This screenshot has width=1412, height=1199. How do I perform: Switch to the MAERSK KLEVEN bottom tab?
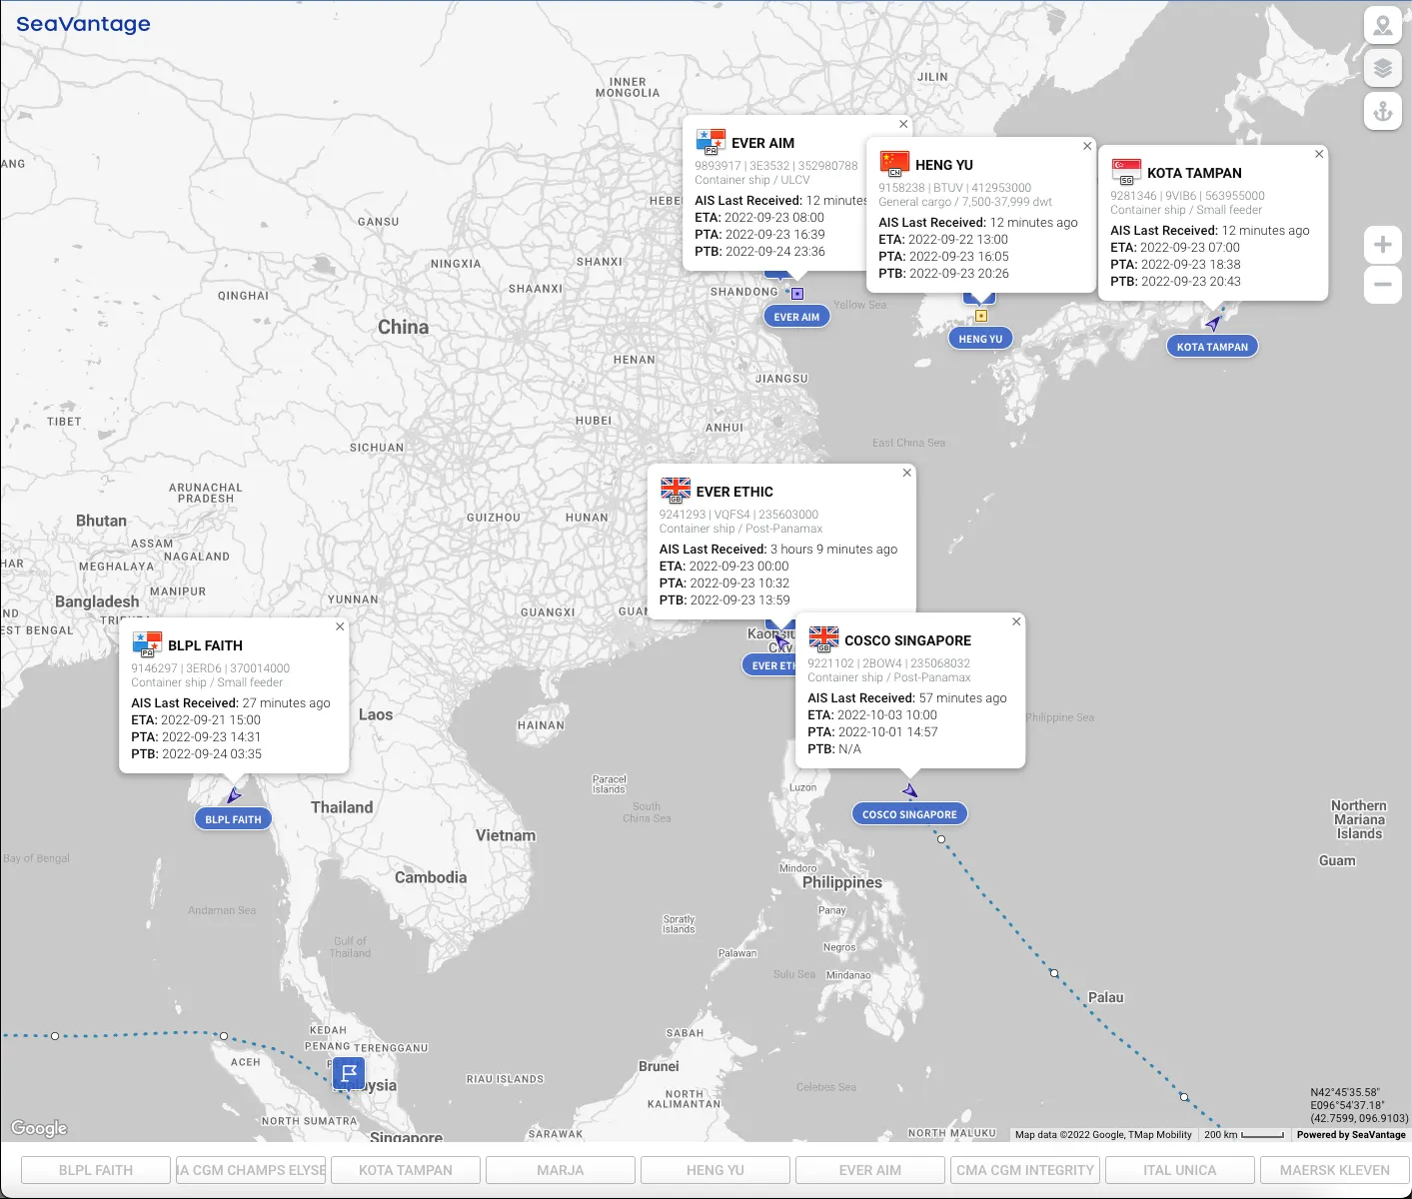click(1335, 1170)
